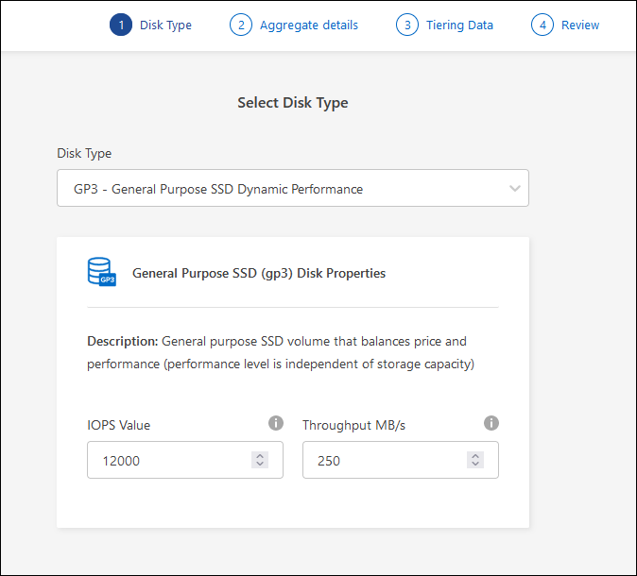Decrease the IOPS Value with the down arrow
The height and width of the screenshot is (576, 637).
coord(260,465)
